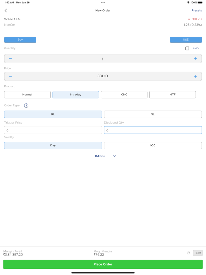Switch the NSE exchange toggle
The width and height of the screenshot is (206, 275).
coord(186,40)
